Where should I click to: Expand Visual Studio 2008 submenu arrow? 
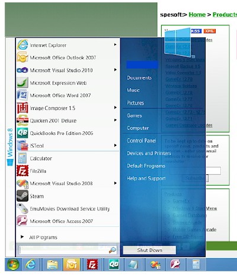click(115, 183)
